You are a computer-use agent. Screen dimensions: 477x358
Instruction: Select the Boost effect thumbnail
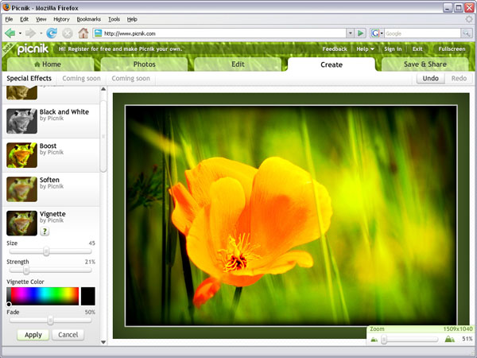pos(22,155)
